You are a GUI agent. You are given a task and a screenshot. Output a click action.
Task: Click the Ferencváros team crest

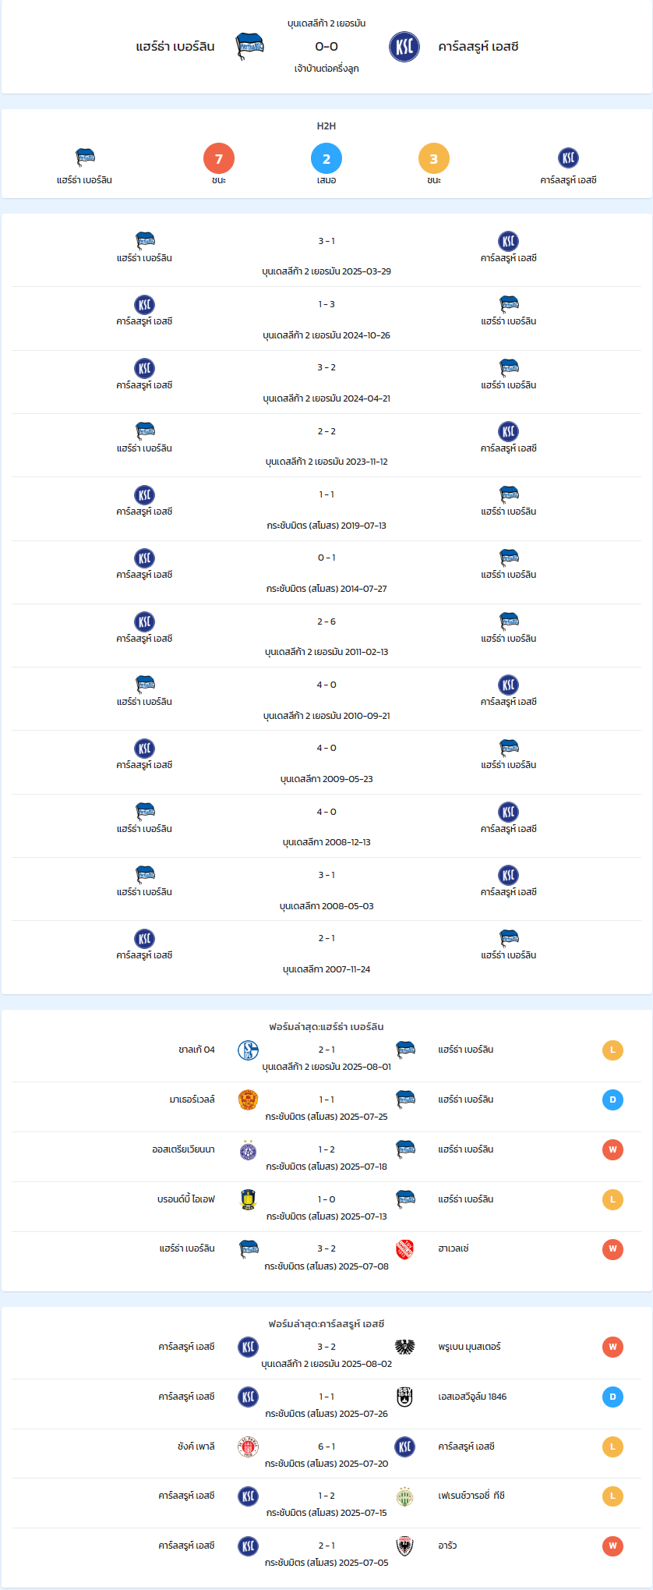pyautogui.click(x=404, y=1496)
